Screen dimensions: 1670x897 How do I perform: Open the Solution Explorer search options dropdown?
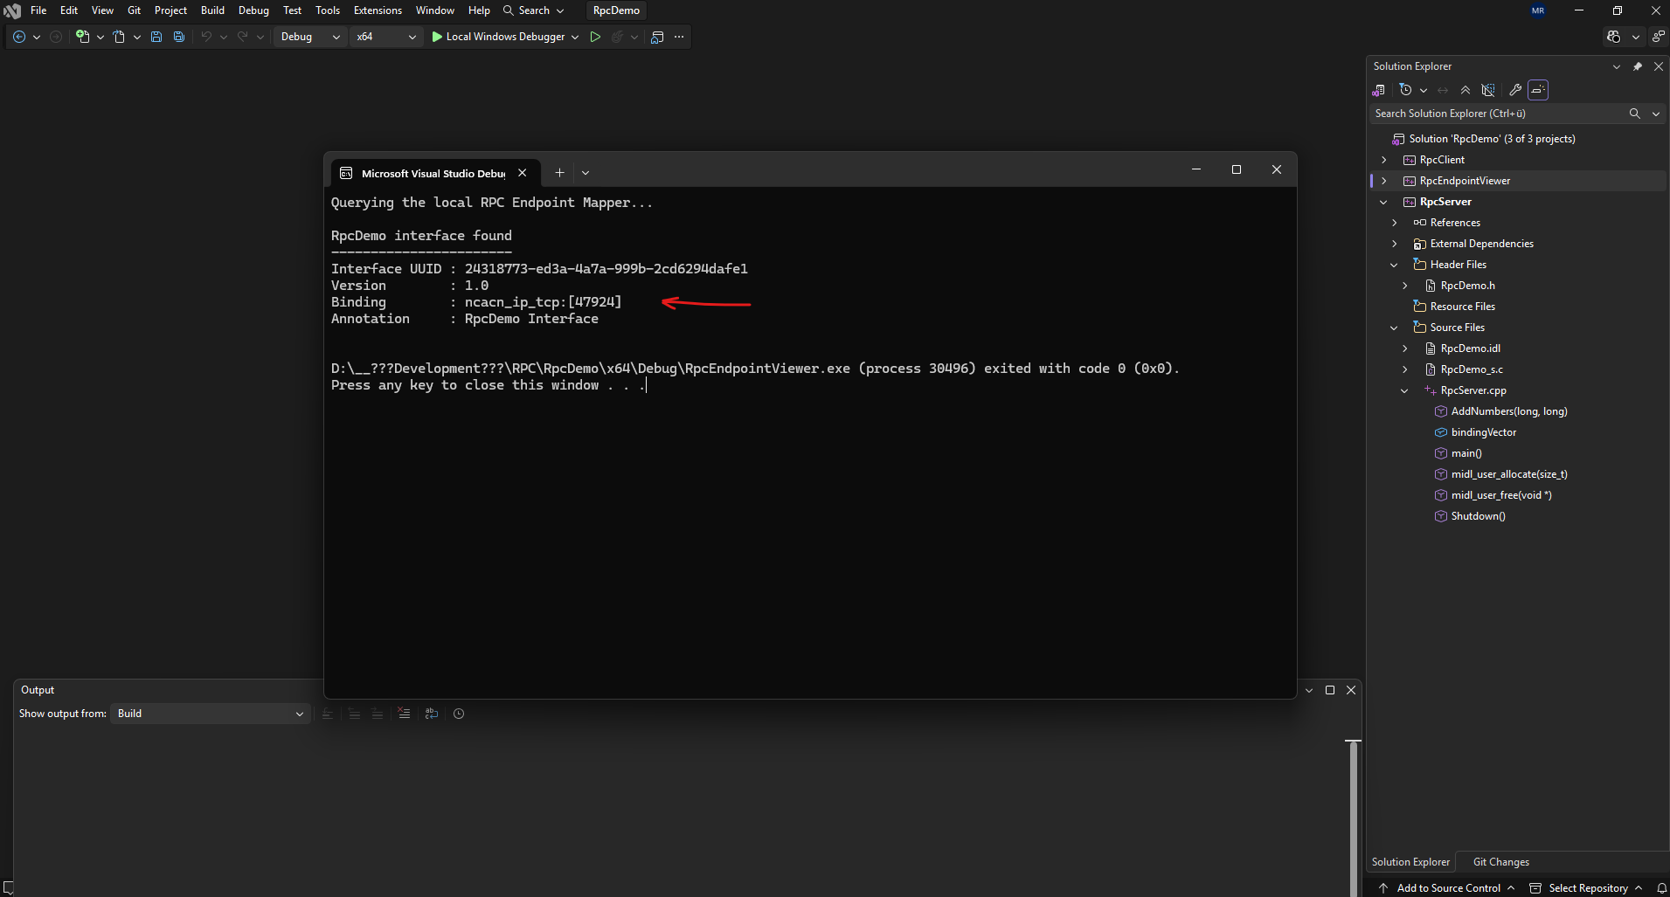point(1655,114)
